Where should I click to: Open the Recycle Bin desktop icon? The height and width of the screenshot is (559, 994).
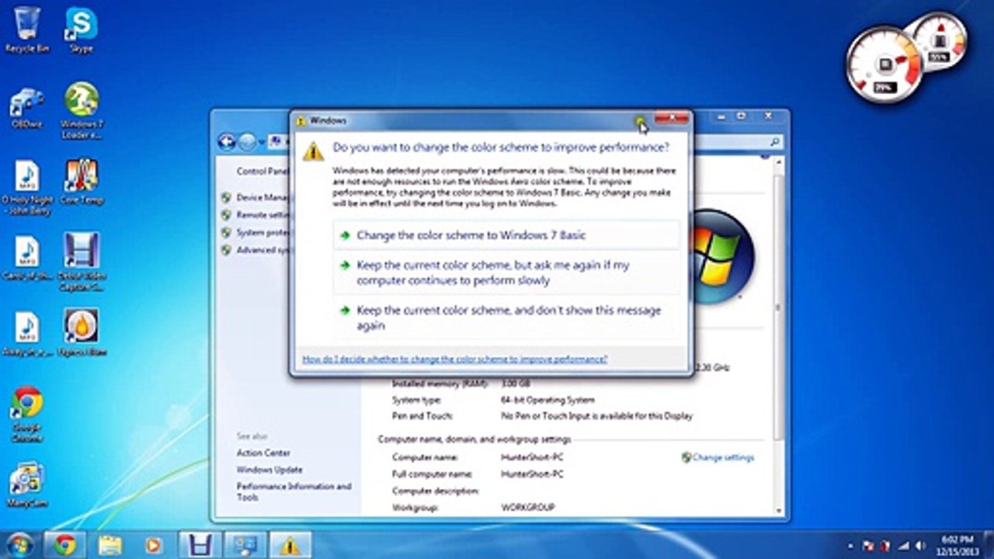[x=27, y=30]
